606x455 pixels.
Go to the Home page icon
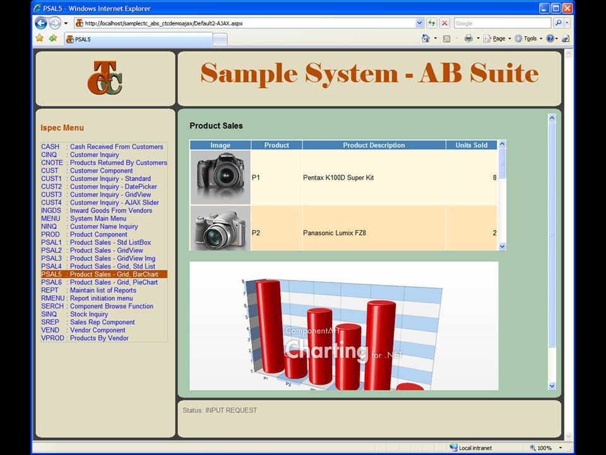click(425, 39)
